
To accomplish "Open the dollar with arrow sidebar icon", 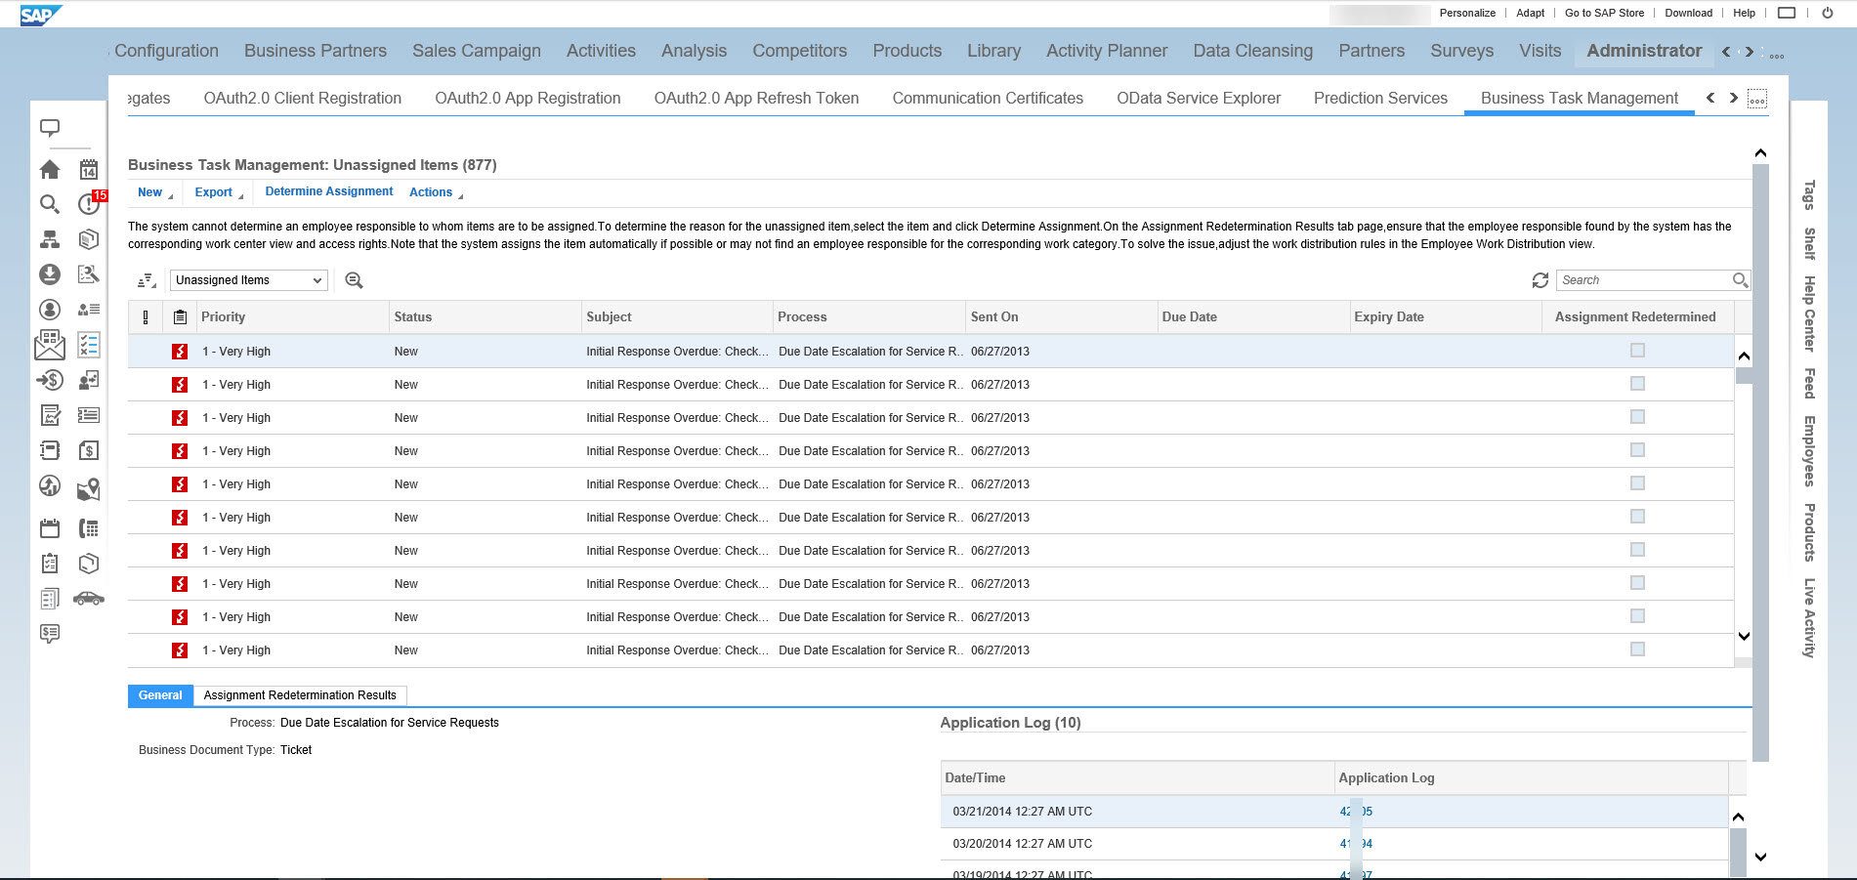I will [x=50, y=380].
